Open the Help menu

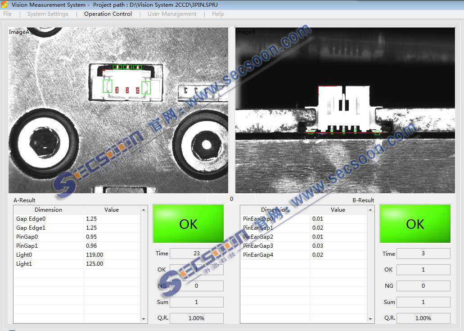click(x=218, y=14)
